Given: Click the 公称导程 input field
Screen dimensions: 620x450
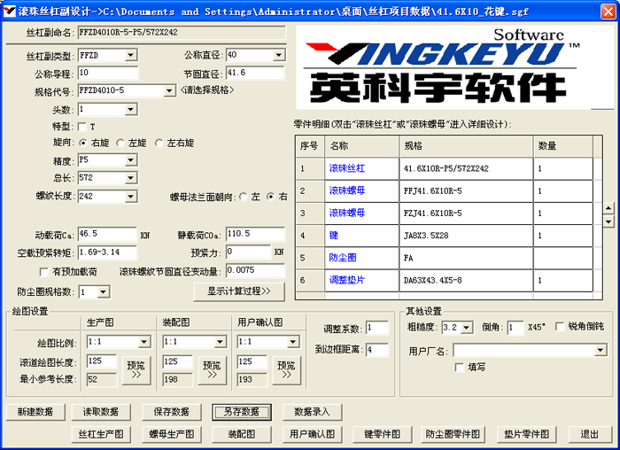Looking at the screenshot, I should [106, 73].
